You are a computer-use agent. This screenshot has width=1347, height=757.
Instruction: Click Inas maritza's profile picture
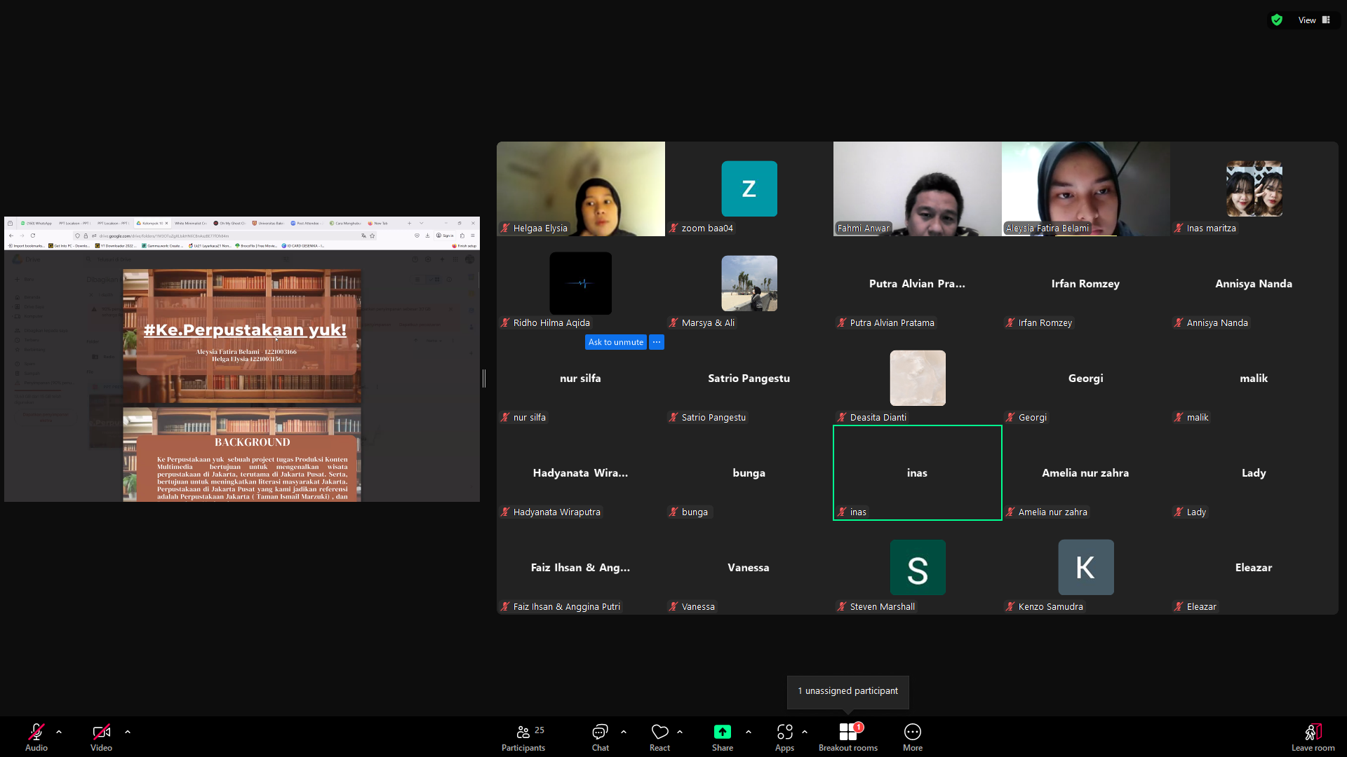click(x=1254, y=189)
